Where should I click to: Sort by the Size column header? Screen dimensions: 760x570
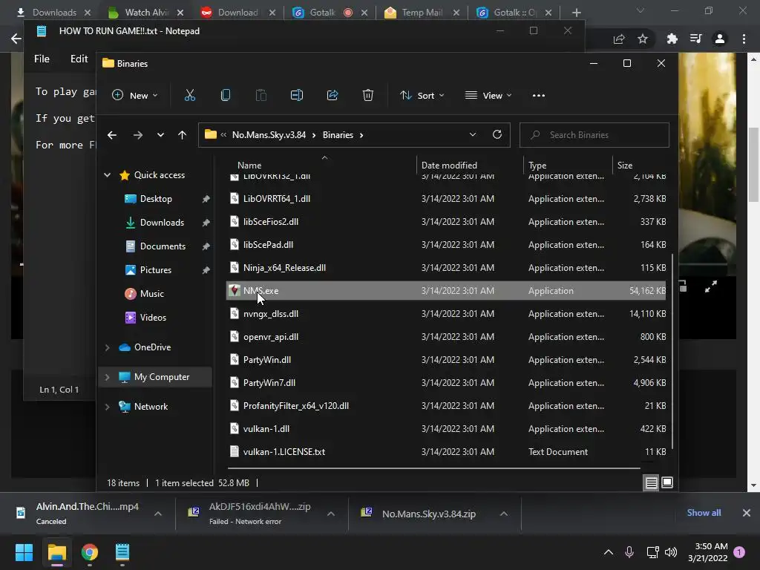[625, 166]
